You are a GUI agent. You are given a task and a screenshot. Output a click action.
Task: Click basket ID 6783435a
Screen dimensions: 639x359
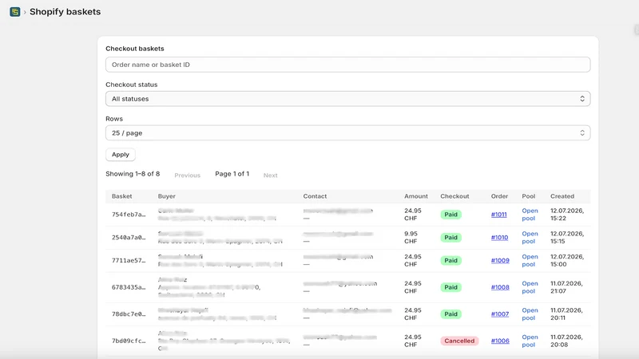[129, 287]
